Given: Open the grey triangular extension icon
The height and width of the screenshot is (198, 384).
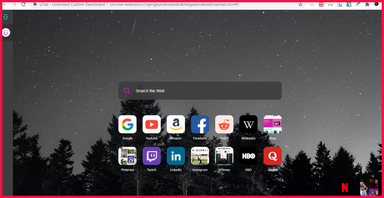Looking at the screenshot, I should tap(312, 4).
